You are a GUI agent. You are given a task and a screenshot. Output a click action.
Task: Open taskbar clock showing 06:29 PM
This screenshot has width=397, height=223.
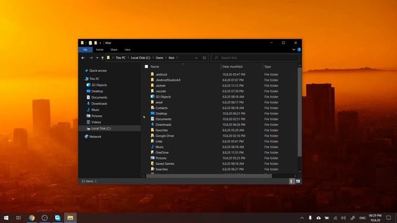(375, 217)
